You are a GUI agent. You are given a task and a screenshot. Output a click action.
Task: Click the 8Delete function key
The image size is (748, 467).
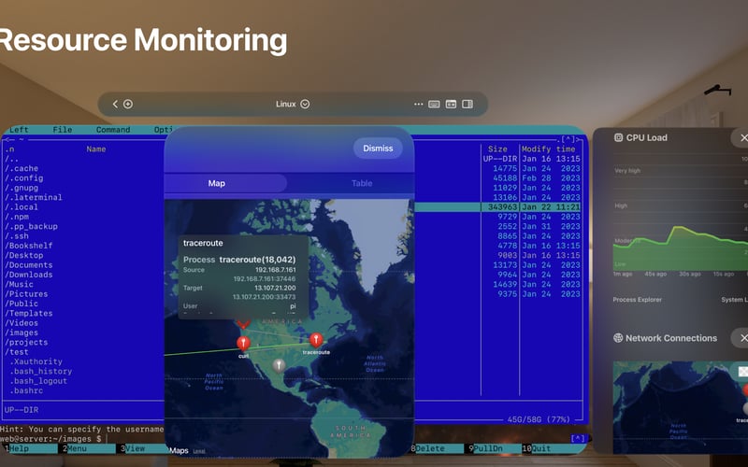click(437, 448)
